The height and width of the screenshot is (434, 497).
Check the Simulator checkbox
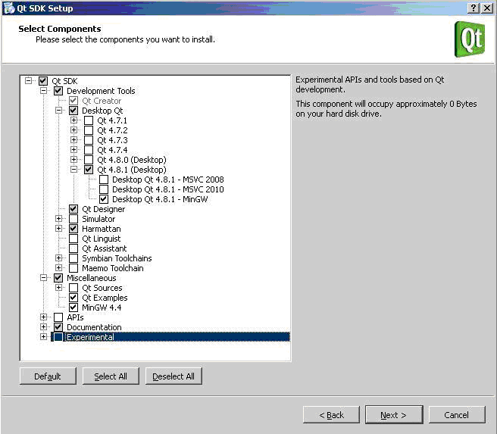click(x=73, y=219)
